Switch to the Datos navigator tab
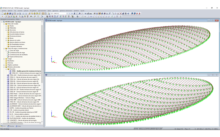 coord(4,126)
